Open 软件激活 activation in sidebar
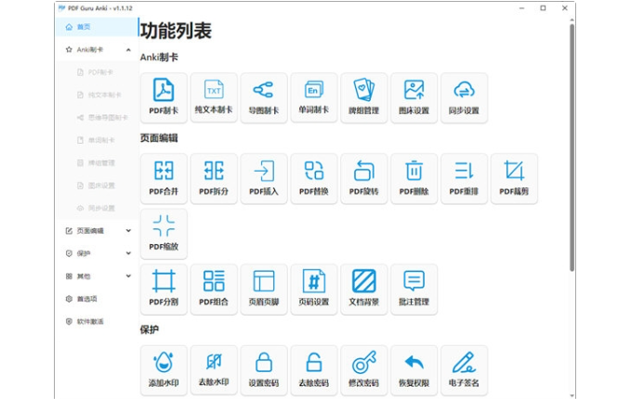Viewport: 631px width, 399px height. (x=97, y=321)
